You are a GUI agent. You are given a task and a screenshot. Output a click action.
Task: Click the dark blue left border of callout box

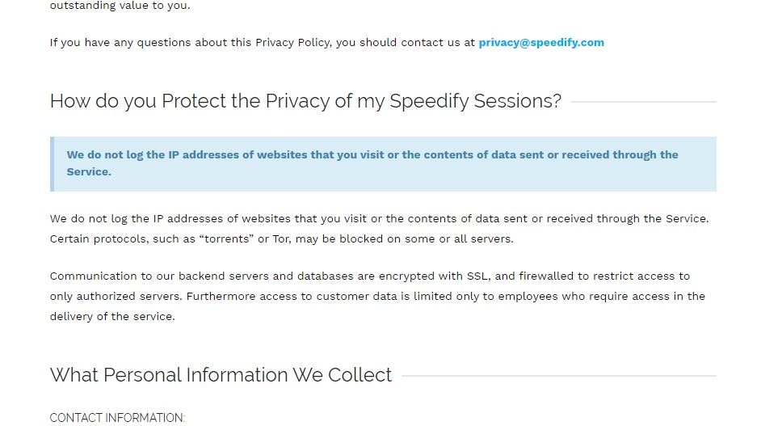(x=53, y=164)
